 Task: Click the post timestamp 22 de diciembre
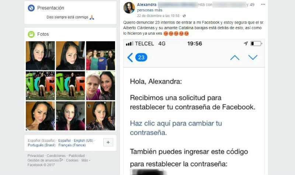click(x=158, y=16)
